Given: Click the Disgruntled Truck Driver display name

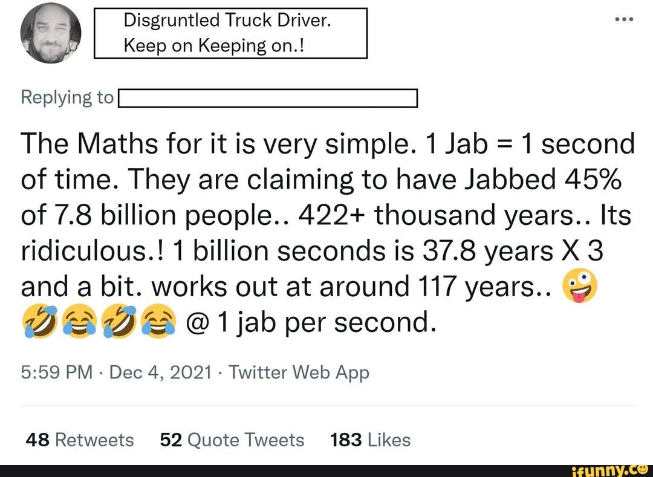Looking at the screenshot, I should click(x=228, y=19).
